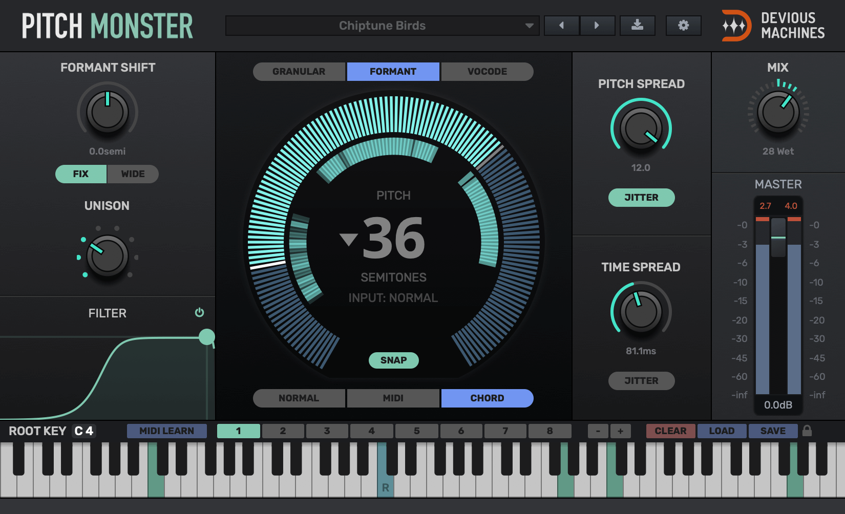The width and height of the screenshot is (845, 514).
Task: Click the previous preset arrow button
Action: pos(561,25)
